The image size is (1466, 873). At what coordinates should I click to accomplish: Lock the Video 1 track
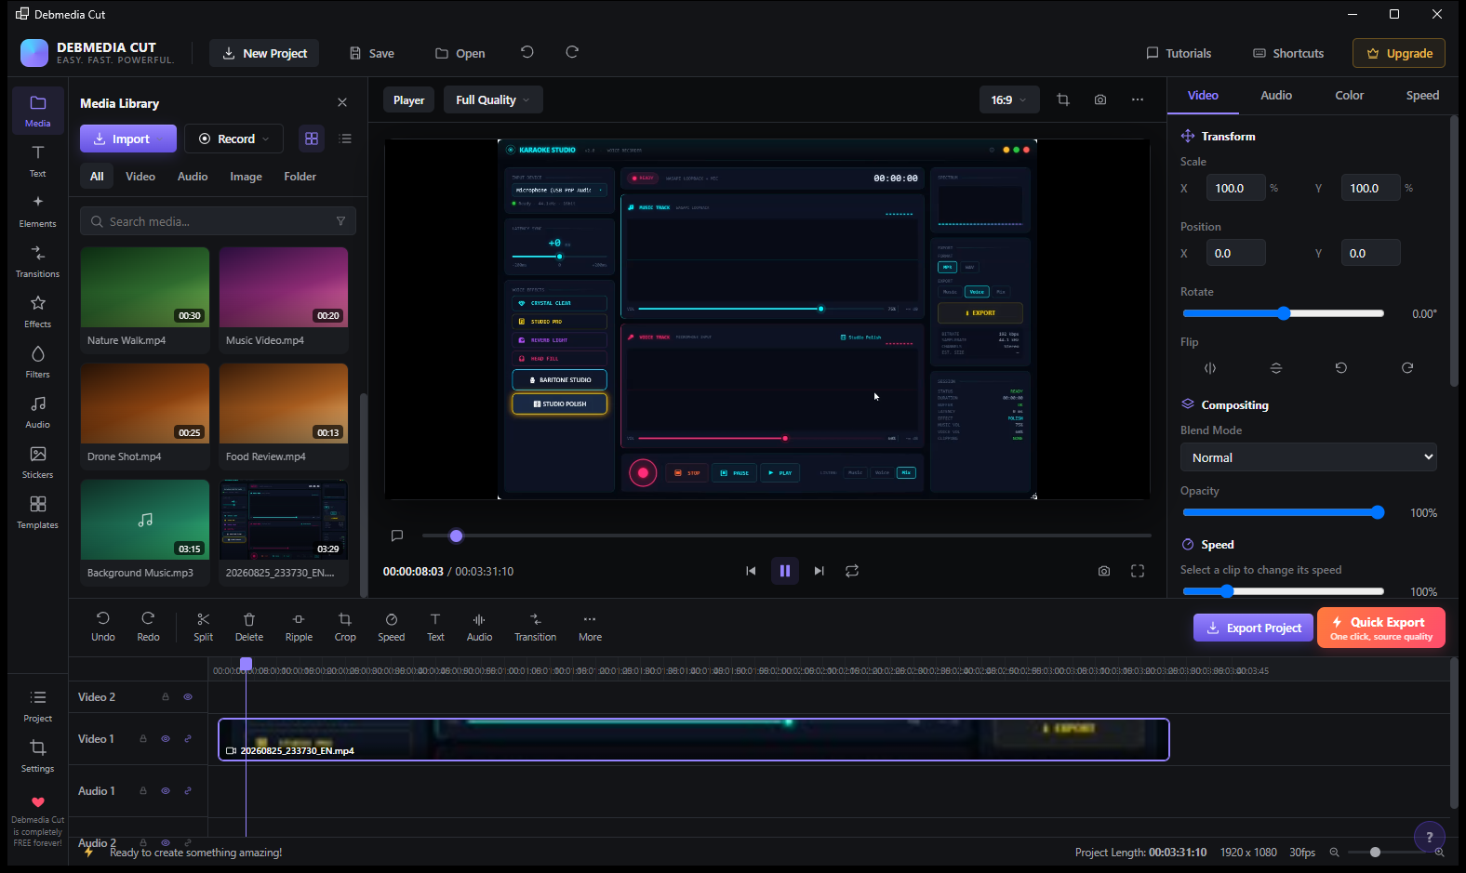pos(143,739)
